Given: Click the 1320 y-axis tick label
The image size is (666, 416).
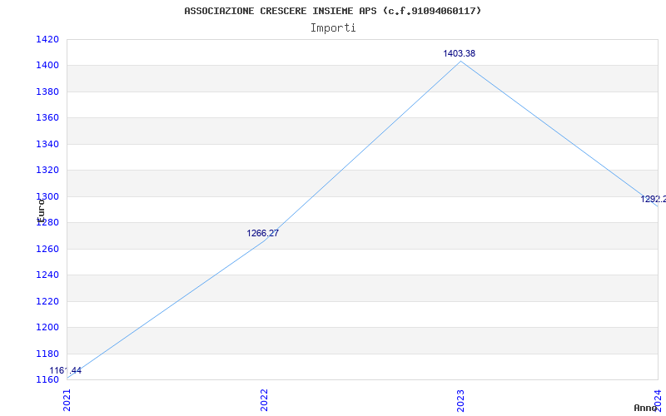Looking at the screenshot, I should [x=47, y=171].
